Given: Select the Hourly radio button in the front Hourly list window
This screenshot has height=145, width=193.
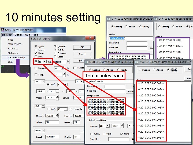Looking at the screenshot, I should 168,70.
